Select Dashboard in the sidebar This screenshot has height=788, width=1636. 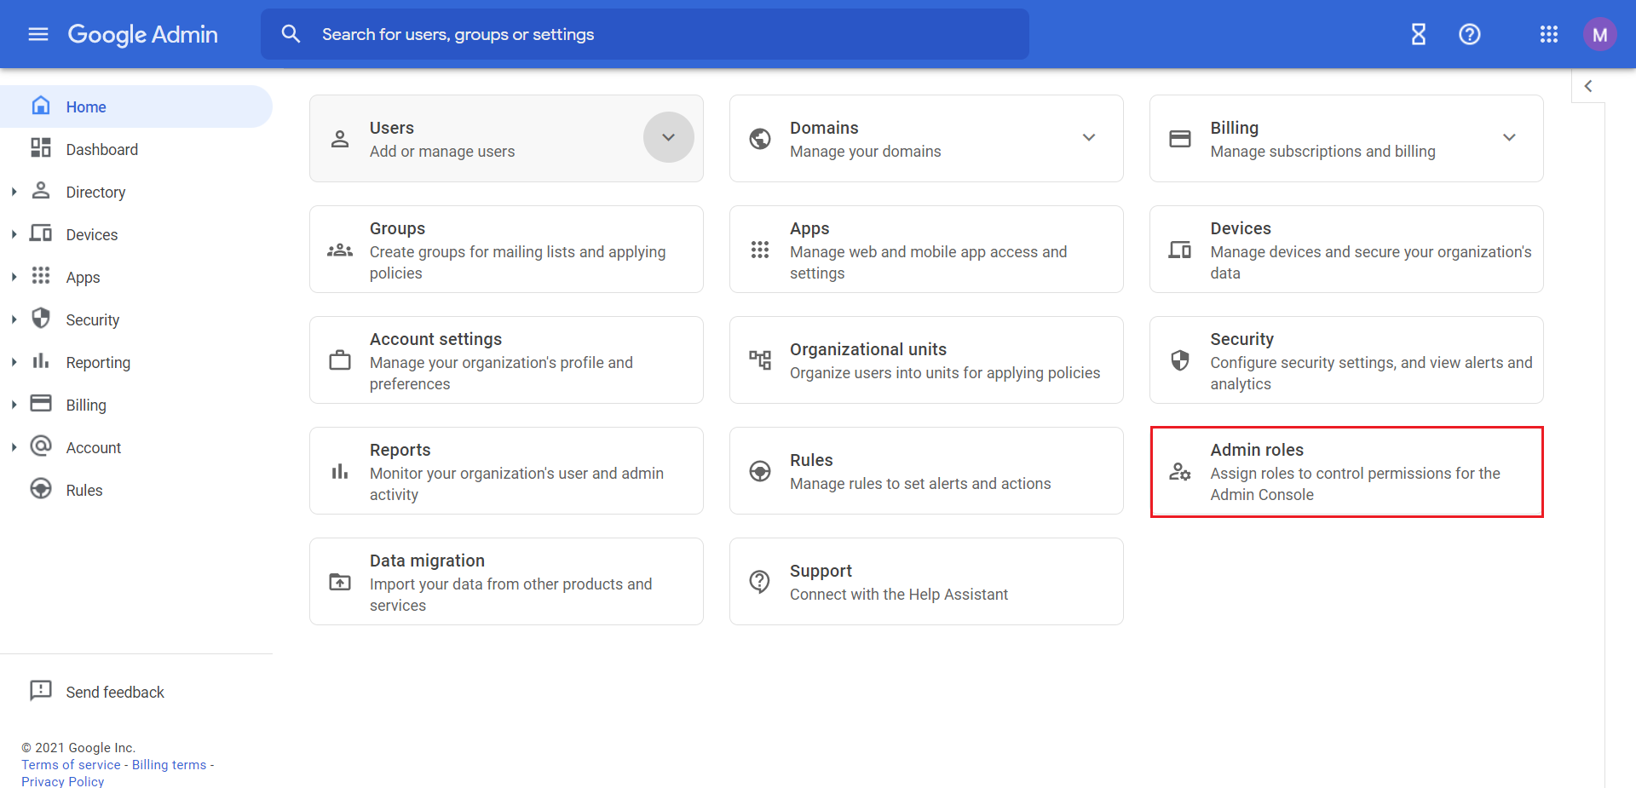[x=101, y=149]
